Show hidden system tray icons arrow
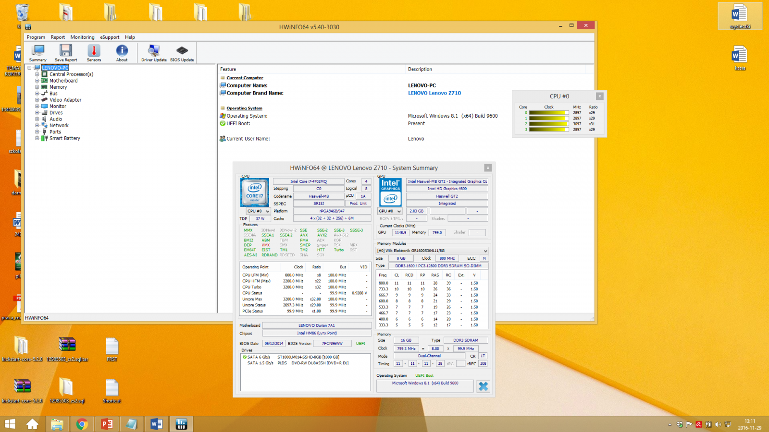Image resolution: width=769 pixels, height=432 pixels. tap(670, 424)
